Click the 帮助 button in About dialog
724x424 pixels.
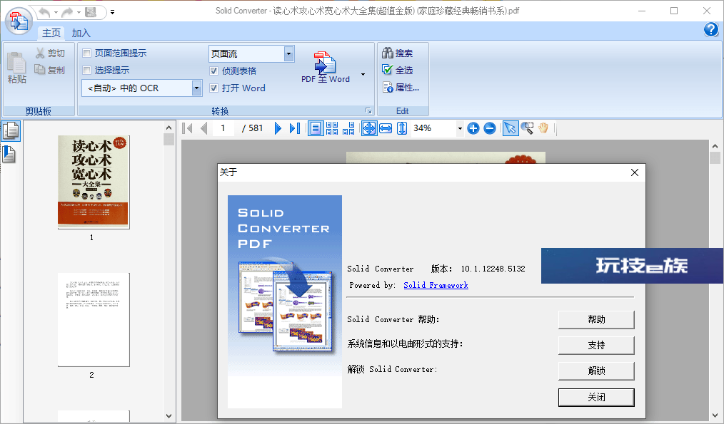click(596, 319)
